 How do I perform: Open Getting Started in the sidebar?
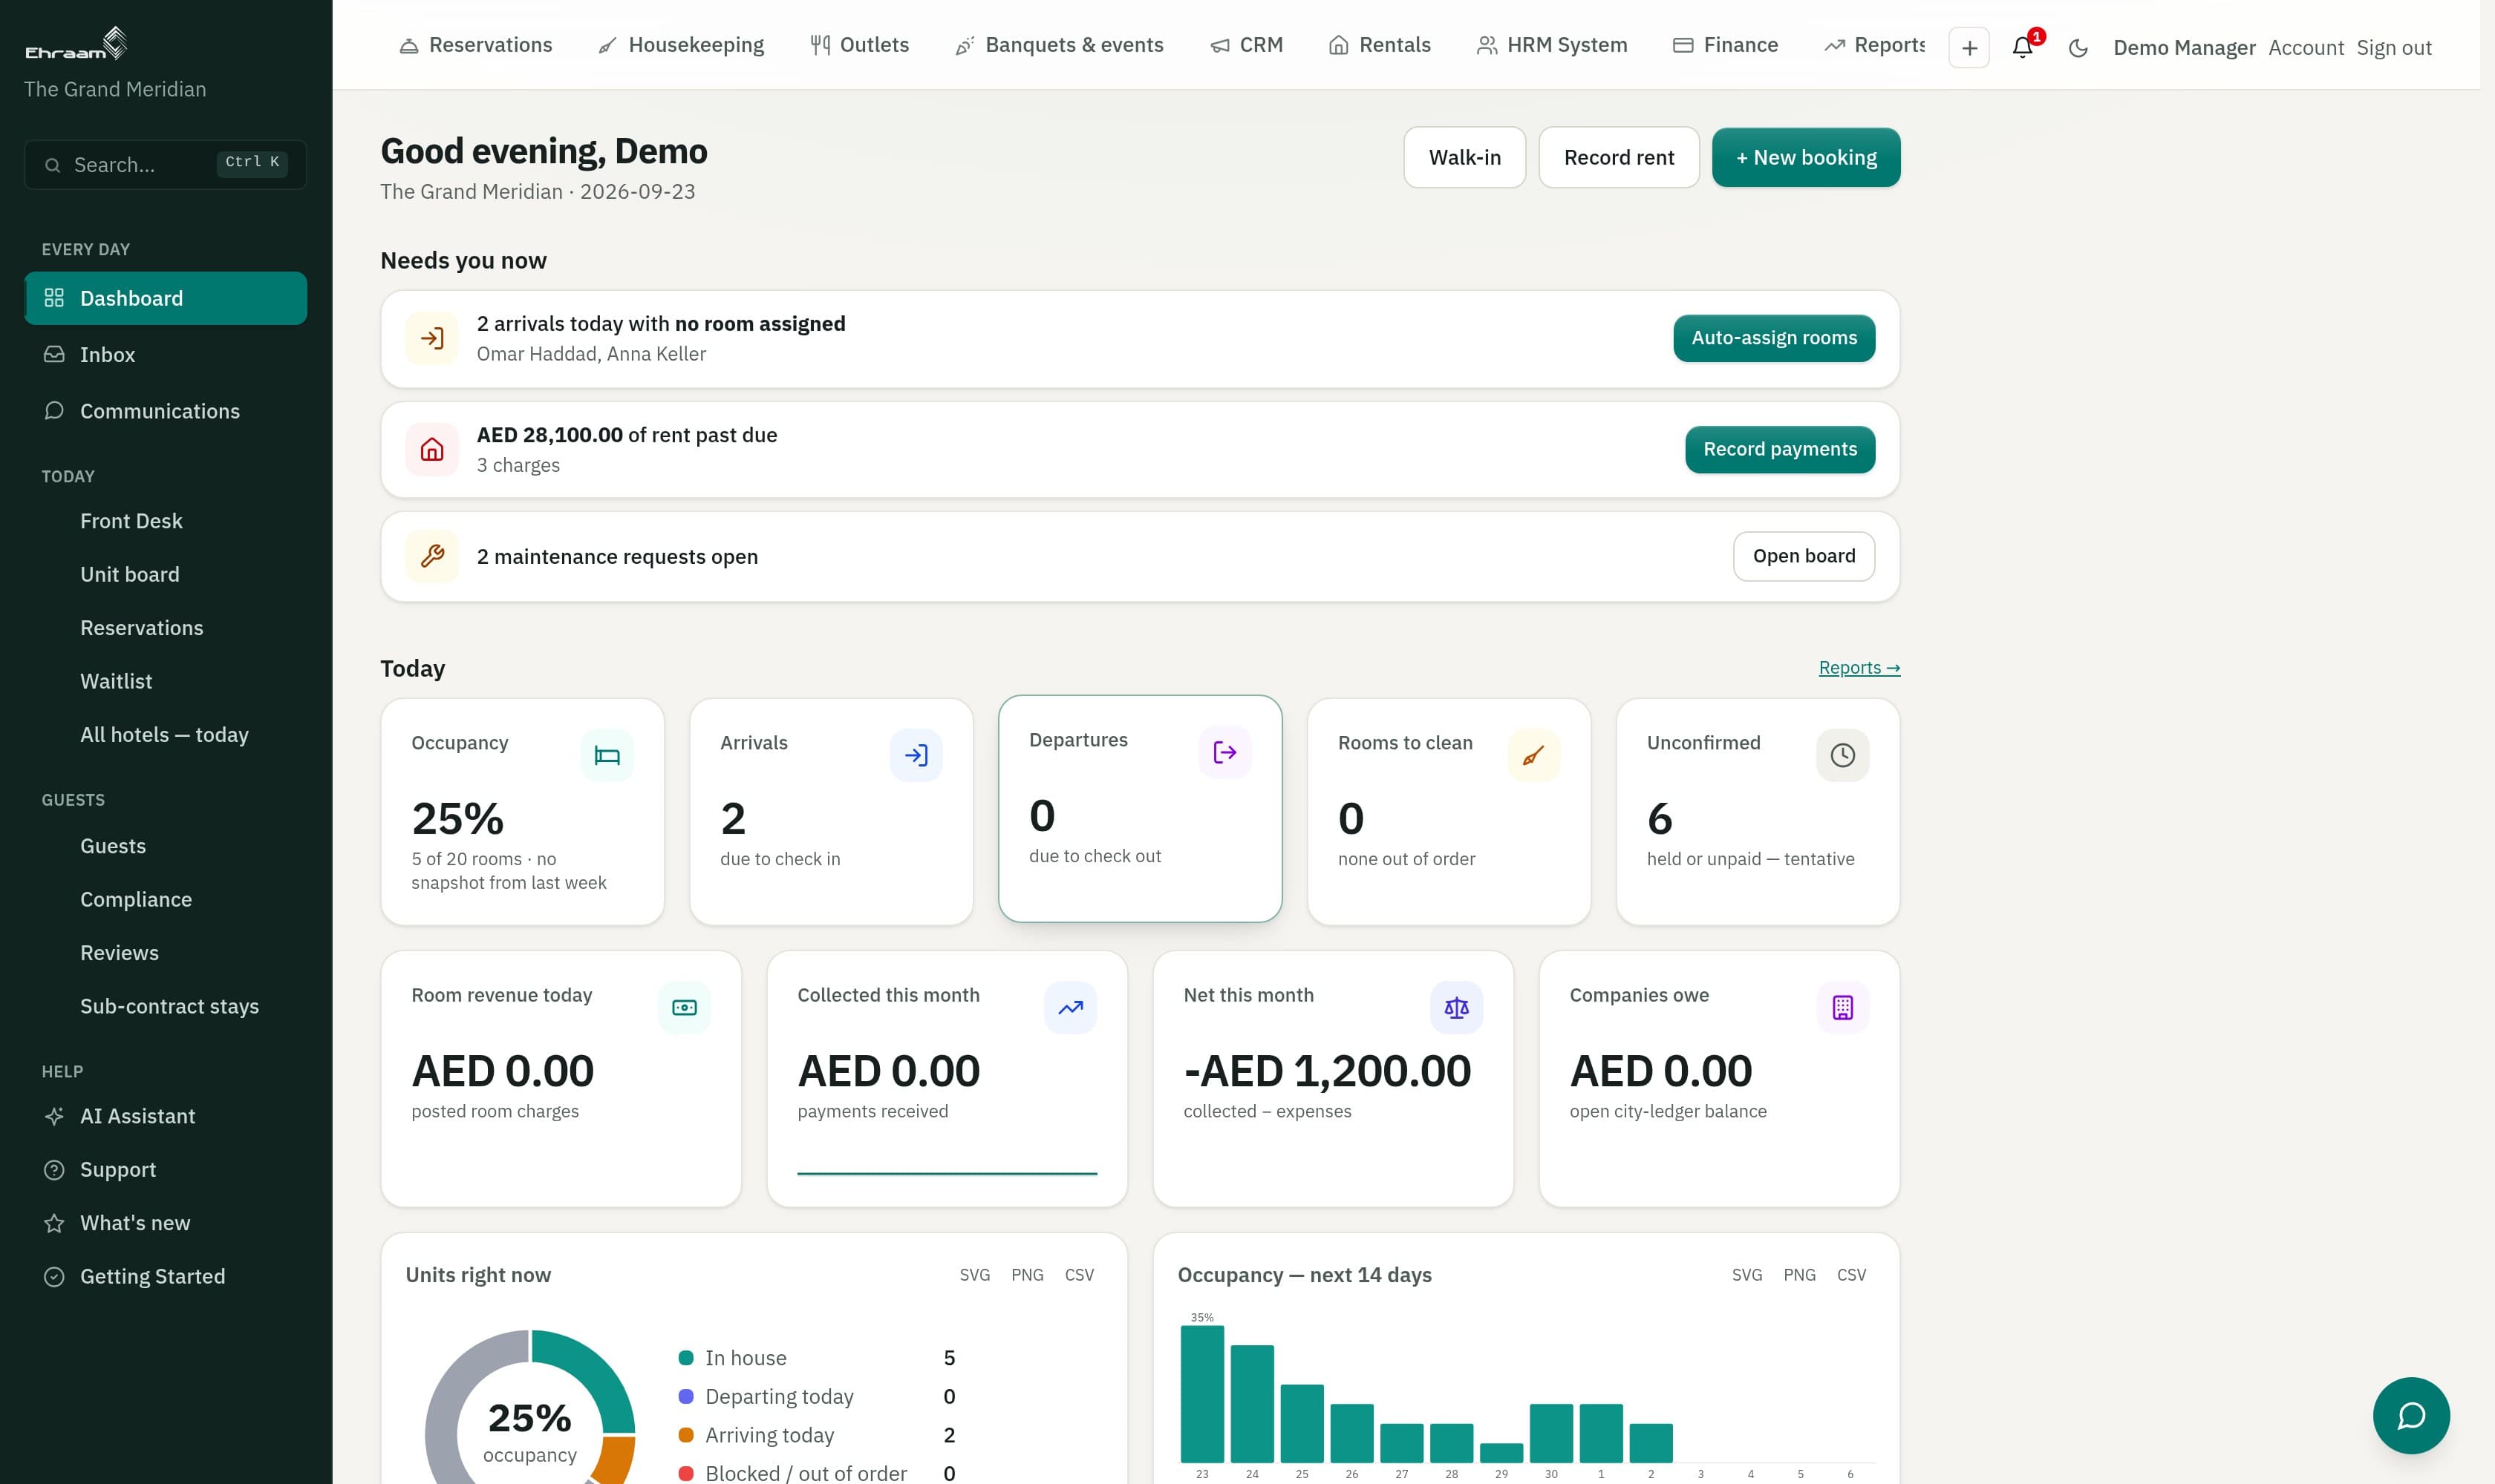coord(165,1276)
